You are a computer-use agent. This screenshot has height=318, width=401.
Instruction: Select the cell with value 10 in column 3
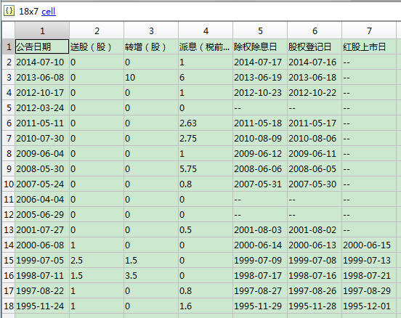tap(151, 78)
